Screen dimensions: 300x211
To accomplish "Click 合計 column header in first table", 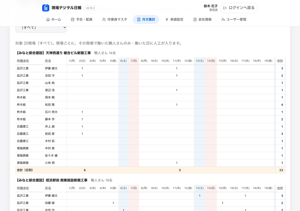I will (280, 61).
